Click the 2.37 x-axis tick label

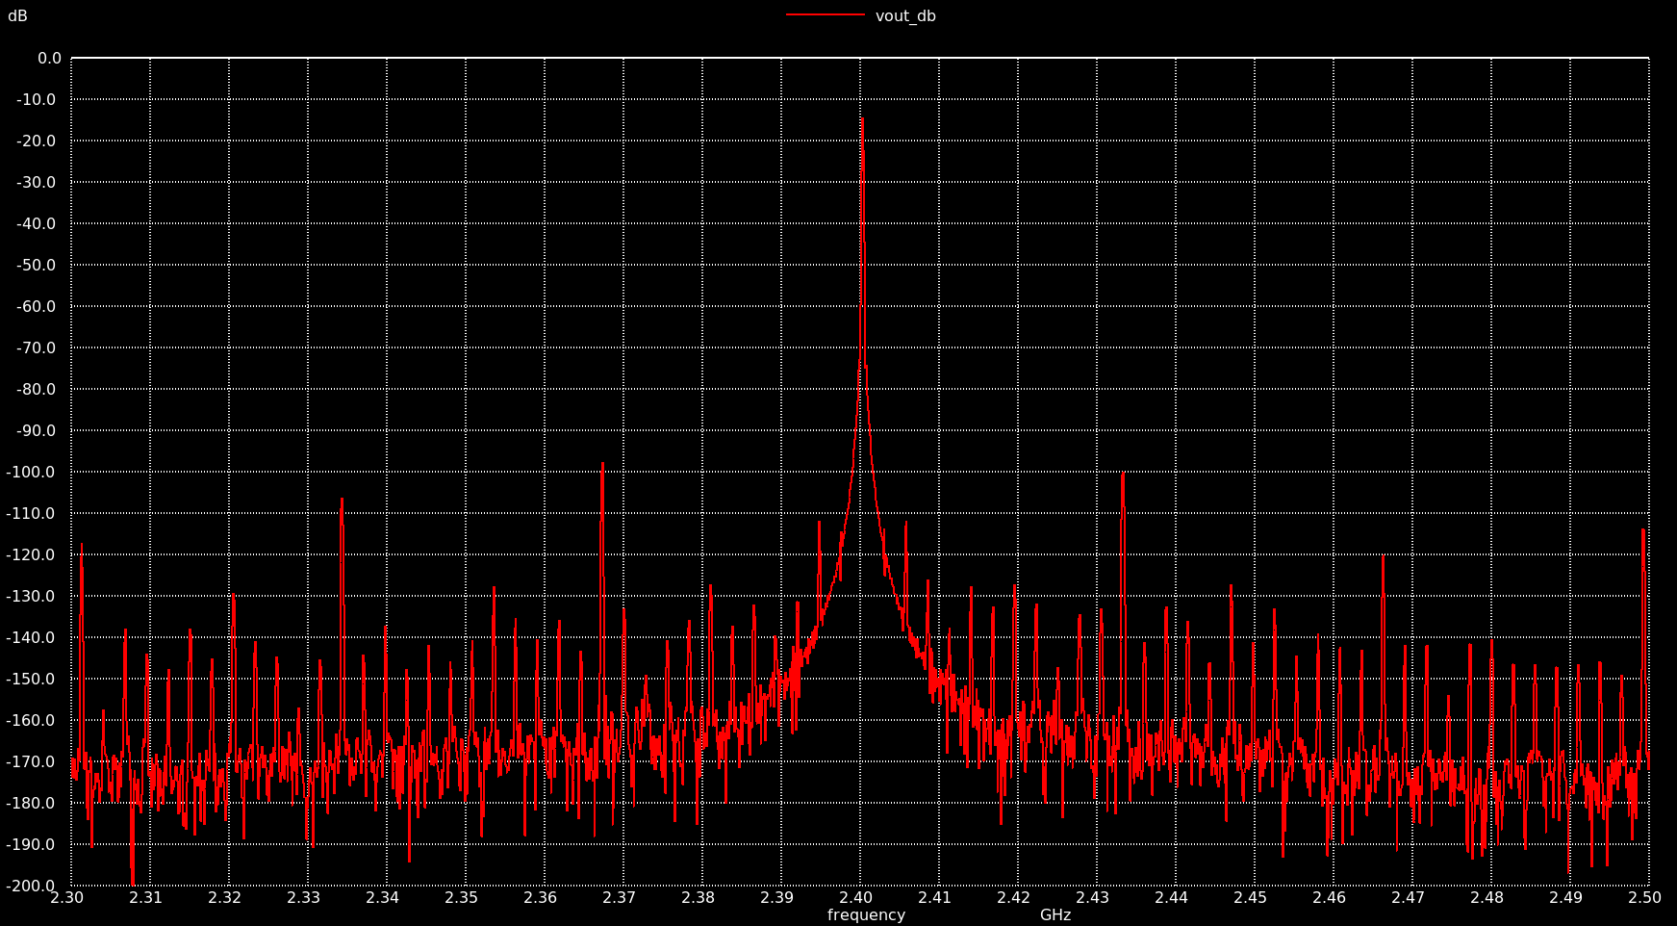620,898
